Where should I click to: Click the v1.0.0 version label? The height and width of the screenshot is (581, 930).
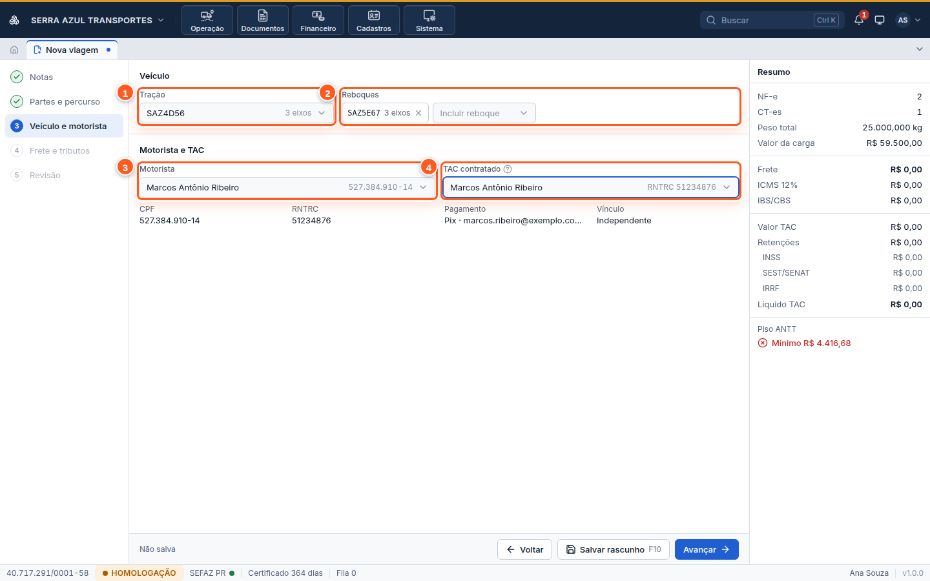point(913,573)
